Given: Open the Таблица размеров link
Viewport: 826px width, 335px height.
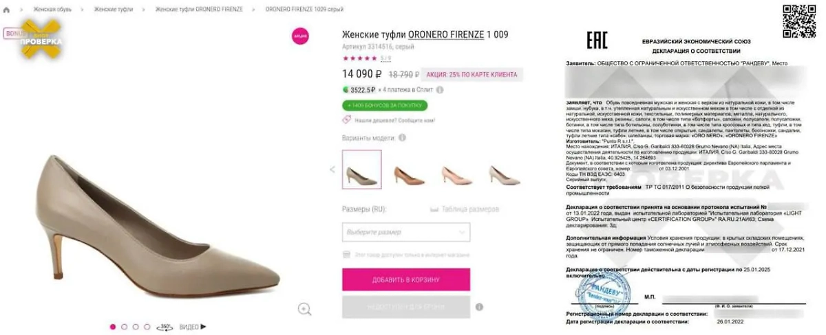Looking at the screenshot, I should tap(464, 209).
